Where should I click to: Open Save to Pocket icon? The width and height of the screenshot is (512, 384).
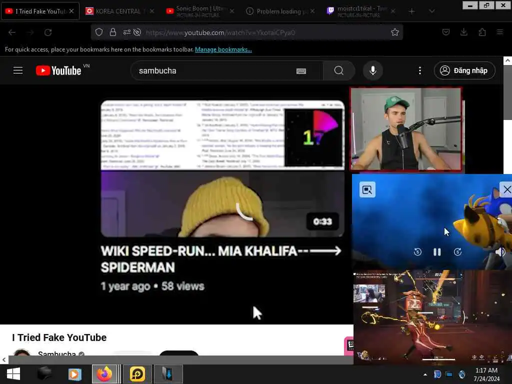tap(445, 32)
